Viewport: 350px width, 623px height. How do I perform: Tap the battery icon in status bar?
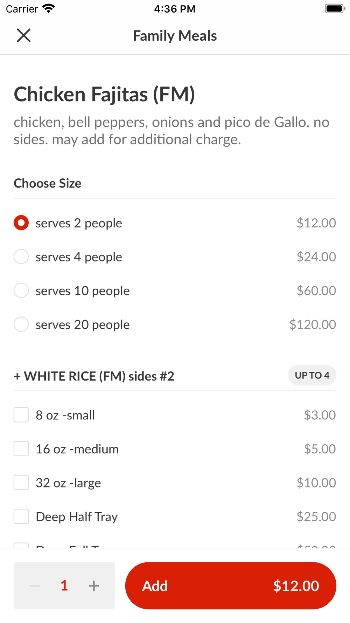coord(335,8)
